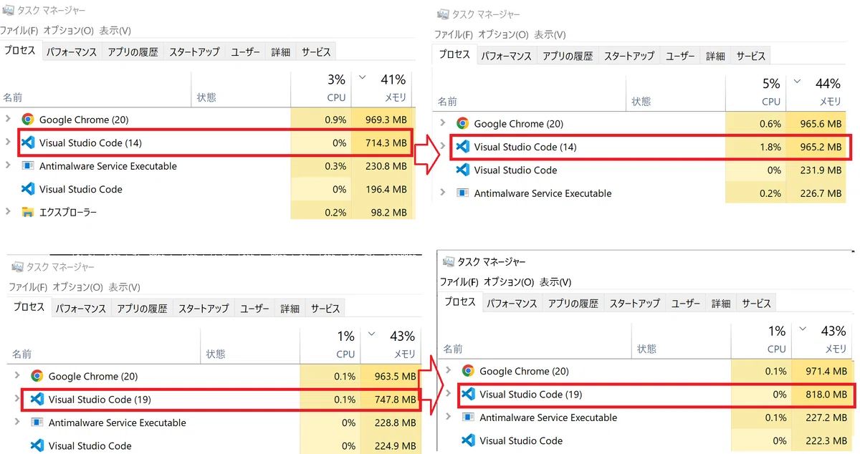
Task: Click the VS Code icon in 231.9 MB row
Action: tap(462, 170)
